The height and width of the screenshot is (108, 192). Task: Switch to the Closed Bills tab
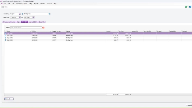coord(42,22)
